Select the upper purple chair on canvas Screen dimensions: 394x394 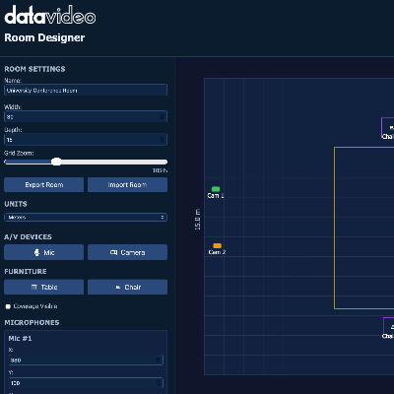pyautogui.click(x=388, y=128)
